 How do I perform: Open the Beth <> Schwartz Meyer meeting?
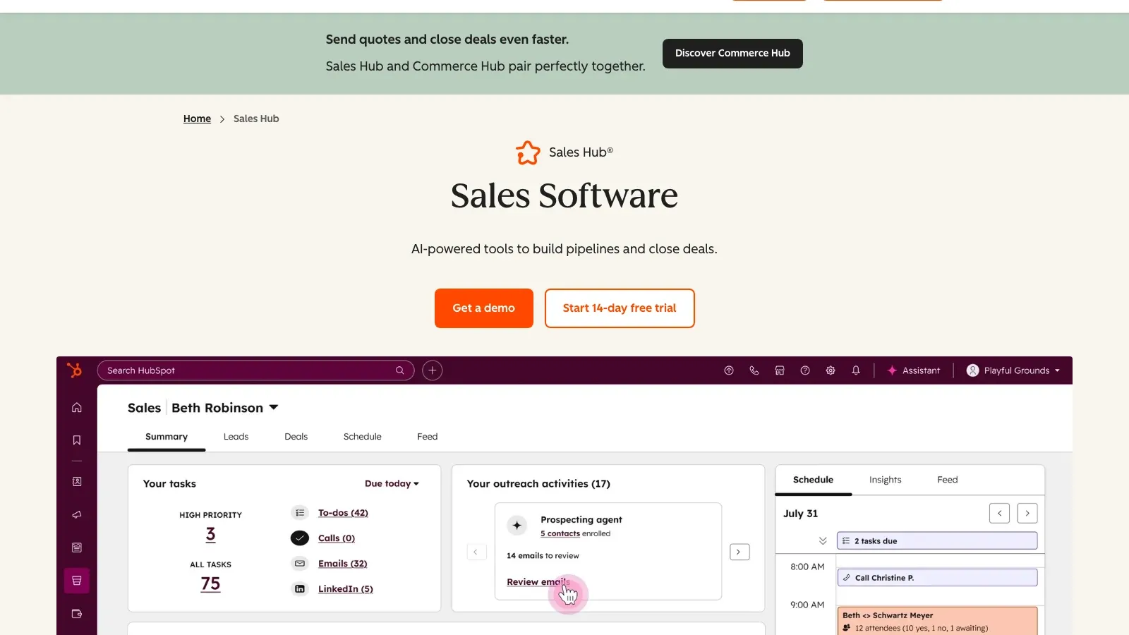tap(937, 621)
